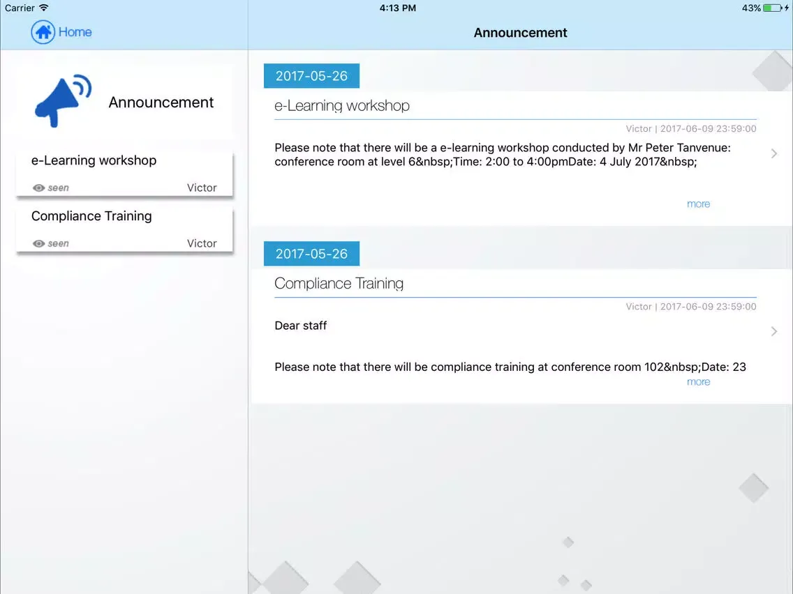This screenshot has width=793, height=594.
Task: Open the Compliance Training title in main panel
Action: [339, 284]
